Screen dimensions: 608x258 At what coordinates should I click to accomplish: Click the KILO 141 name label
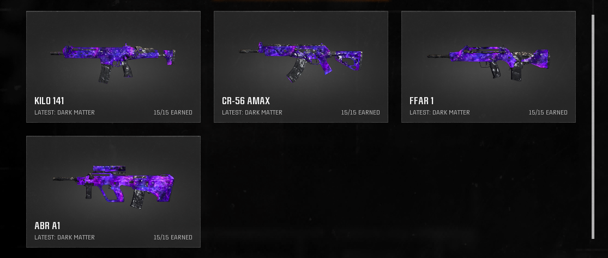pyautogui.click(x=49, y=101)
